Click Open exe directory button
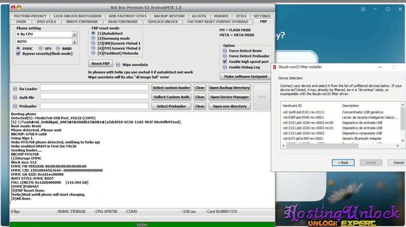The image size is (406, 227). [229, 106]
